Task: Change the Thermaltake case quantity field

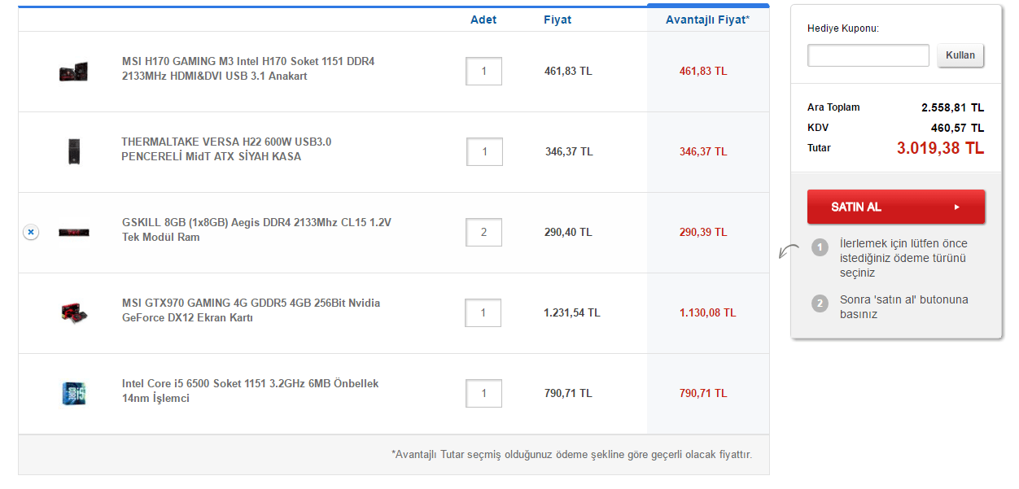Action: coord(484,152)
